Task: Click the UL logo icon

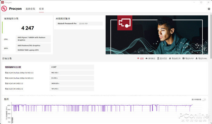Action: (4, 9)
